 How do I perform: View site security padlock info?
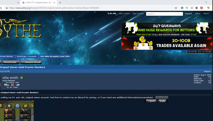(7, 8)
